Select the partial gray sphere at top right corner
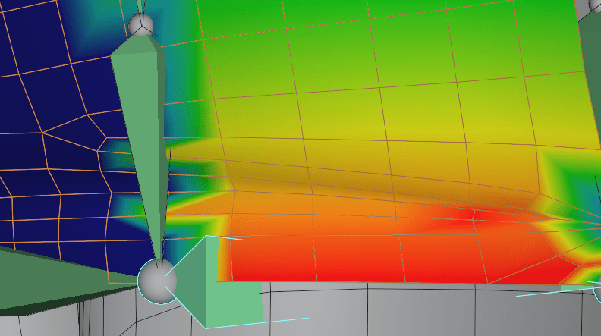 [596, 6]
